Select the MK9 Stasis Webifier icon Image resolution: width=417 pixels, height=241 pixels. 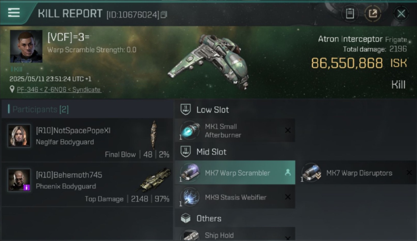[x=190, y=197]
